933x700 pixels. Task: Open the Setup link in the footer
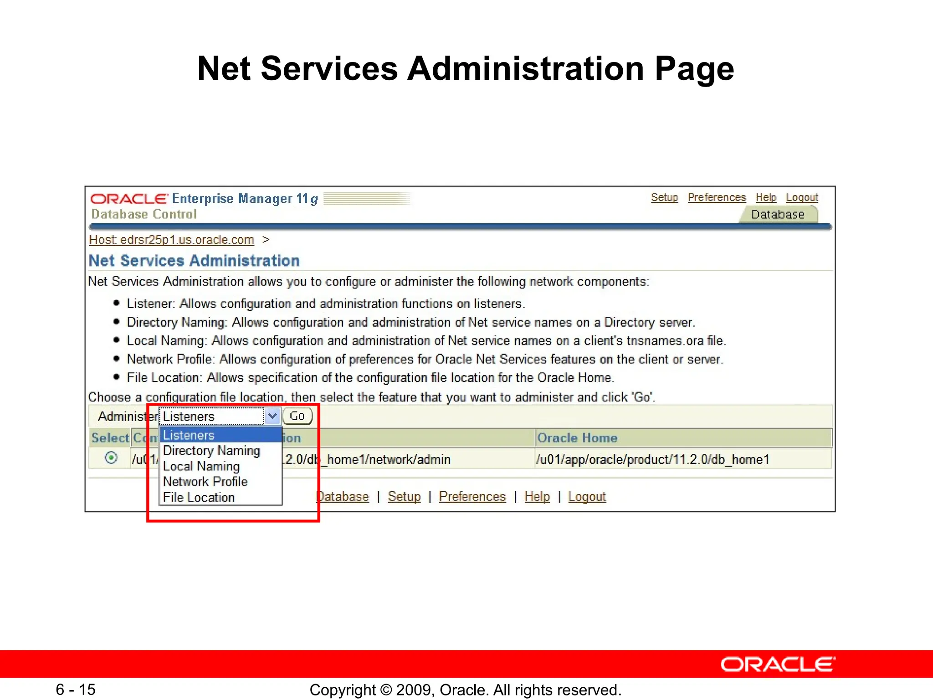click(x=404, y=497)
